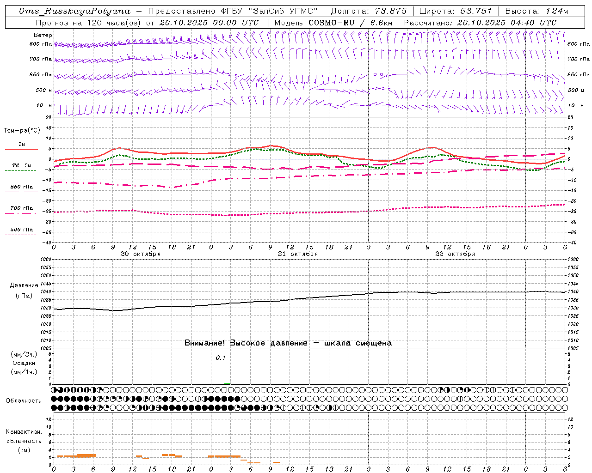Click the 850 гПа temperature legend entry
The image size is (592, 473).
click(21, 187)
